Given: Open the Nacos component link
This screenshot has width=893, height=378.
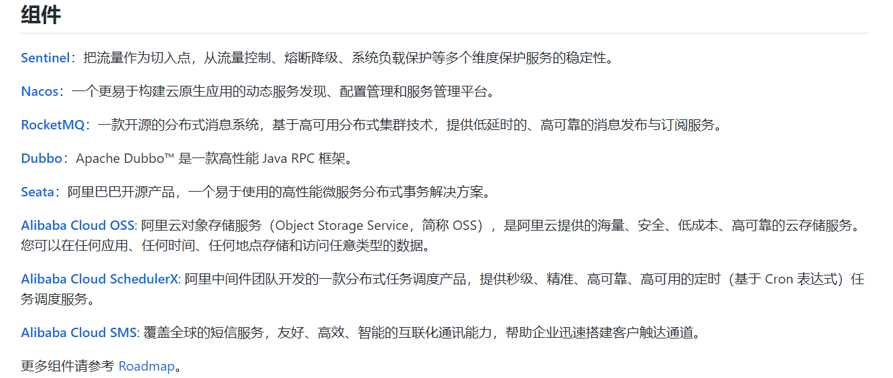Looking at the screenshot, I should coord(40,91).
